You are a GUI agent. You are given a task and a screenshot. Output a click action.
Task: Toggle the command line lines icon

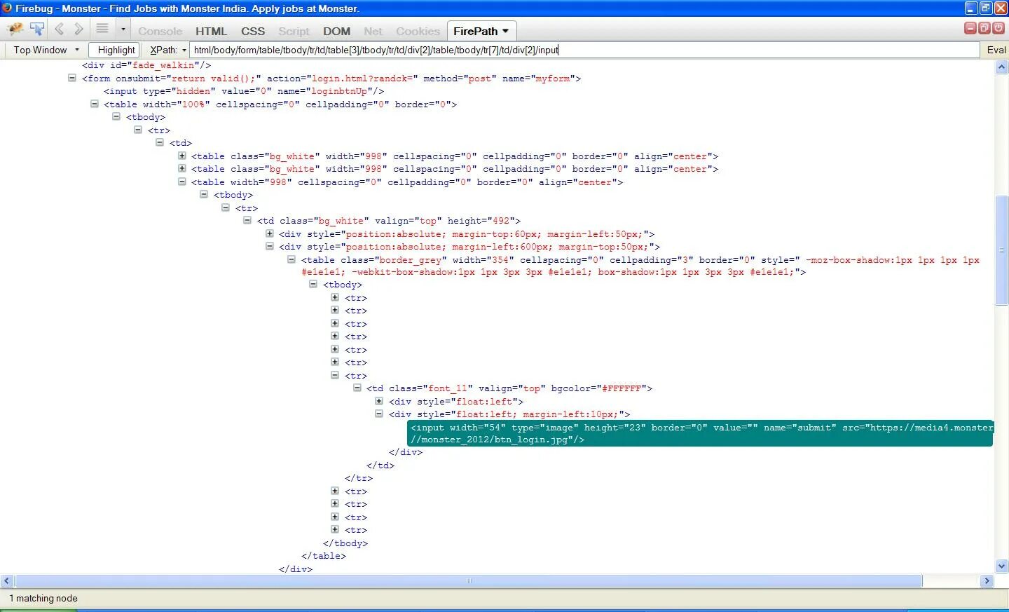(102, 29)
